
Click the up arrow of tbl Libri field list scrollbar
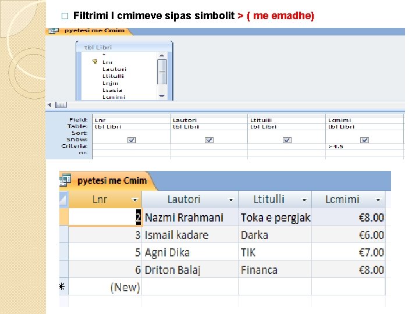[x=162, y=56]
